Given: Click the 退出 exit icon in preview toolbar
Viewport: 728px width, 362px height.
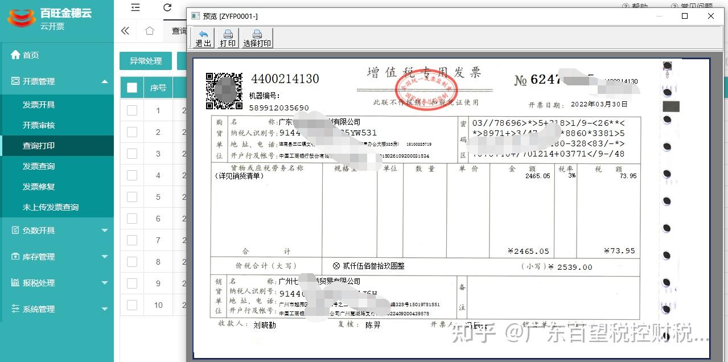Looking at the screenshot, I should pyautogui.click(x=203, y=38).
